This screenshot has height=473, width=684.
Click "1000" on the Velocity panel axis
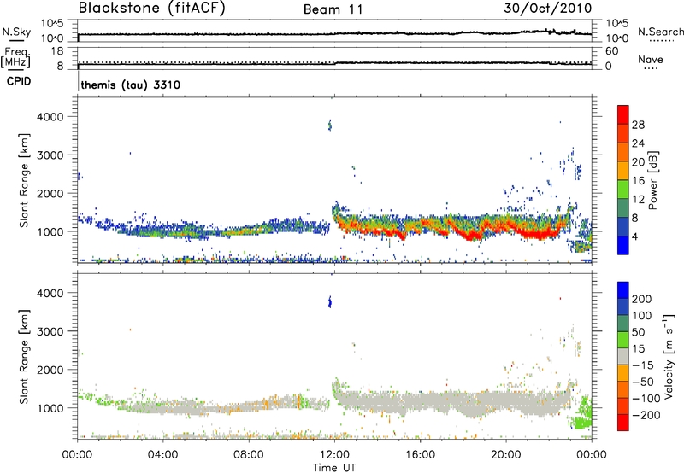click(50, 408)
